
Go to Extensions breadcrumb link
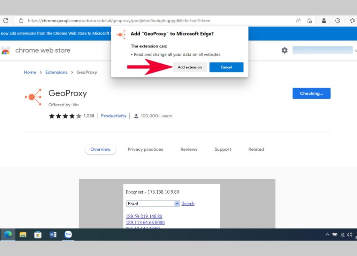pos(56,72)
